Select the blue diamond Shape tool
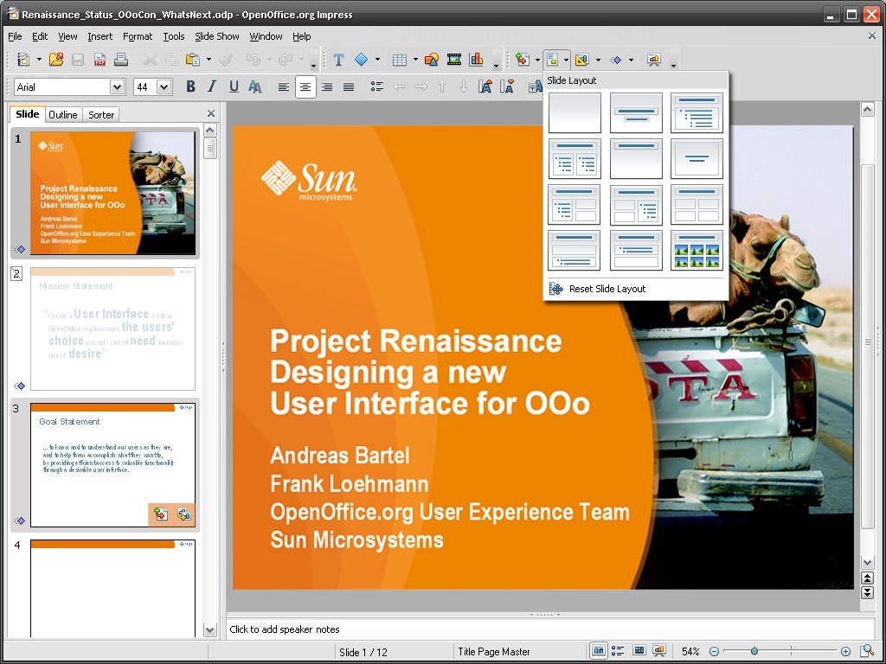Screen dimensions: 886x664 coord(361,60)
